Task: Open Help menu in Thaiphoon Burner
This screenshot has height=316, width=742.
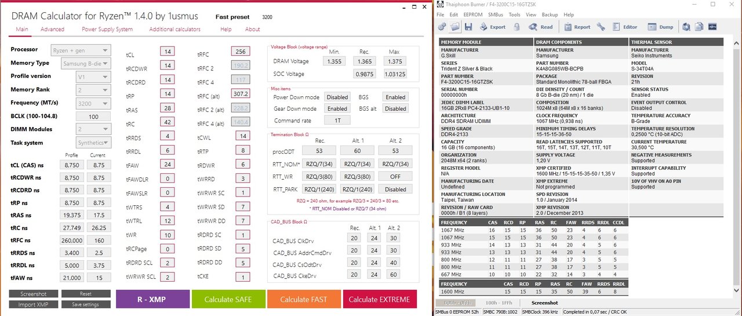Action: click(569, 14)
